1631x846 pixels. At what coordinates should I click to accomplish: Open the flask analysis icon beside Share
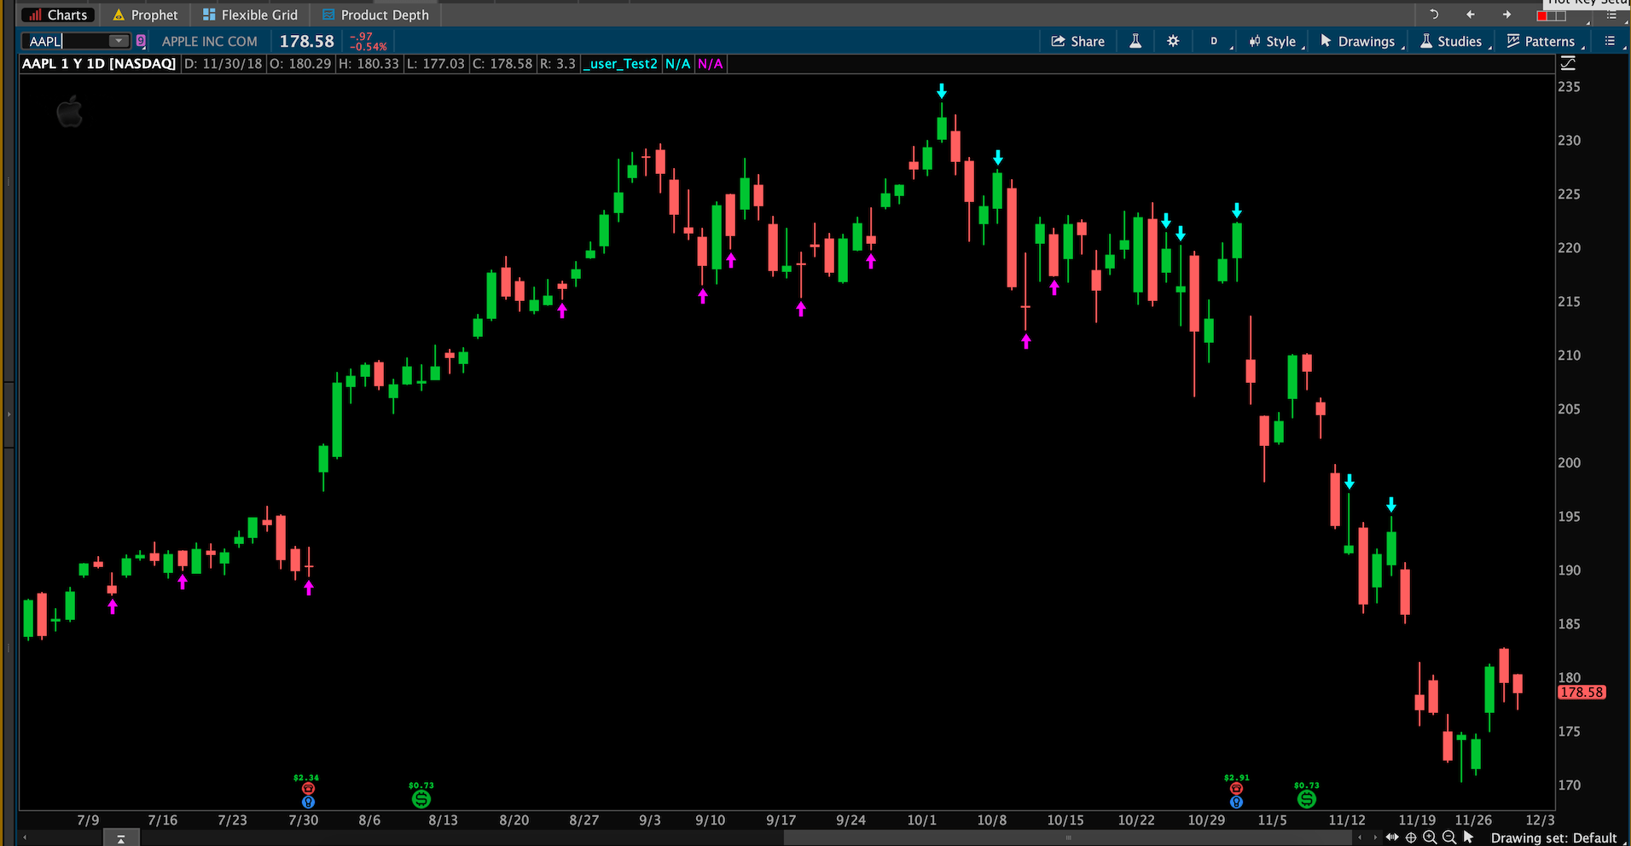click(x=1135, y=41)
